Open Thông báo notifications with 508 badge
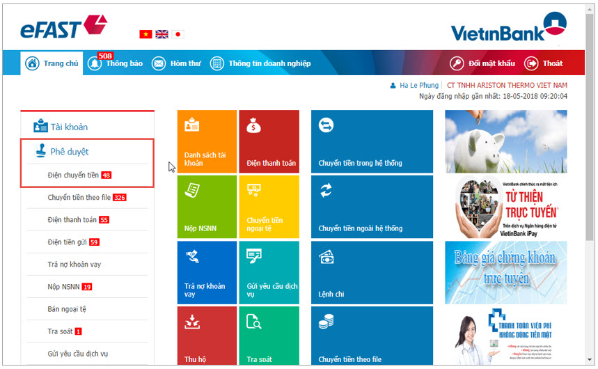 [116, 63]
